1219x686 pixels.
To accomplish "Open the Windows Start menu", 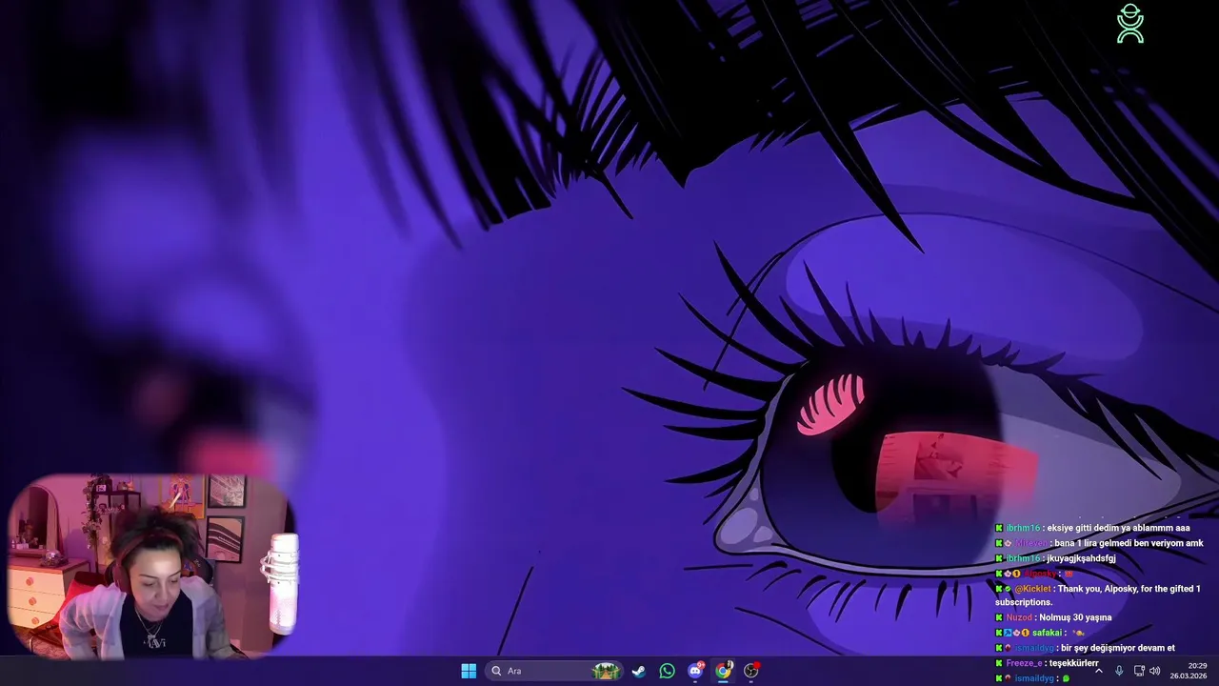I will click(x=469, y=671).
